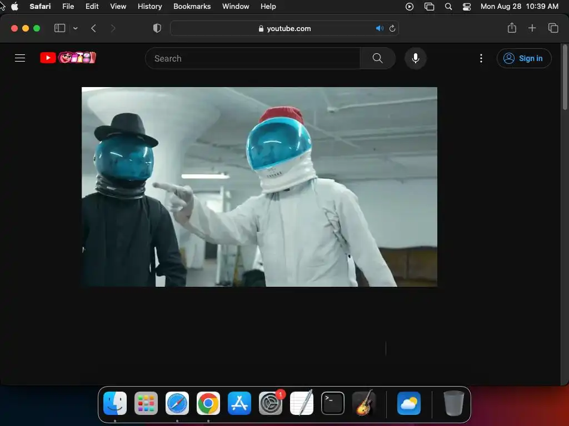569x426 pixels.
Task: Open TextEdit from the Dock
Action: 302,403
